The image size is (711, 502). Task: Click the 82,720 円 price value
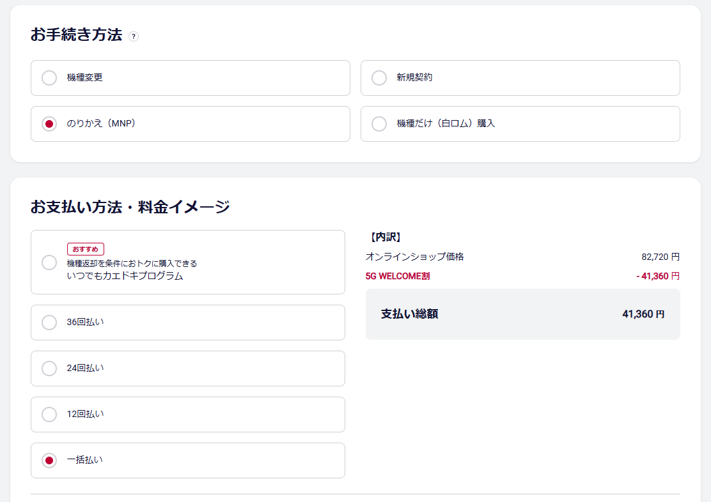[660, 257]
